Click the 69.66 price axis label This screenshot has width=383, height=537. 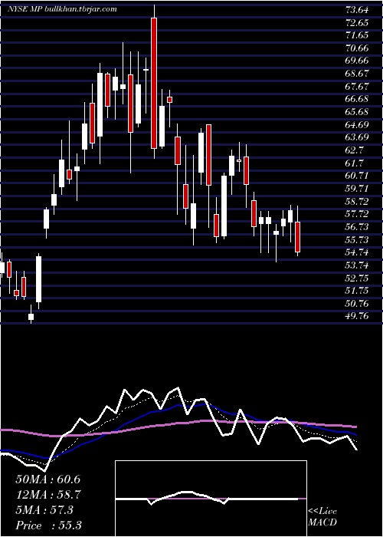(357, 61)
